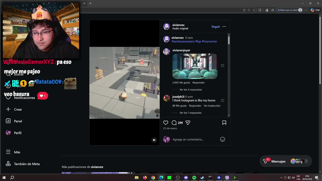Translate joselph3i's comment with Ver traducción
322x181 pixels.
point(212,106)
